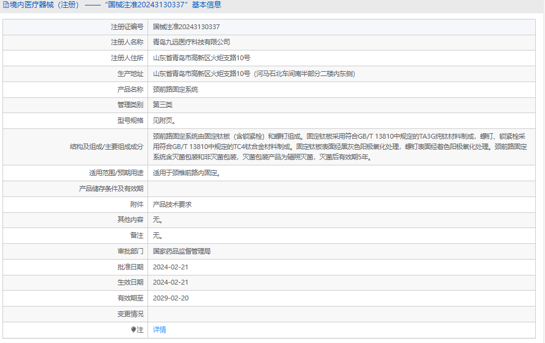
Task: Select the 生产地址 address value with 河马石北车间
Action: pos(254,74)
